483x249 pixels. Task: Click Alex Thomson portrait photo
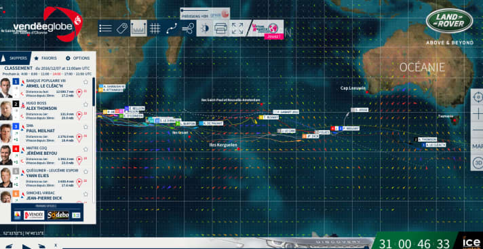tap(5, 111)
